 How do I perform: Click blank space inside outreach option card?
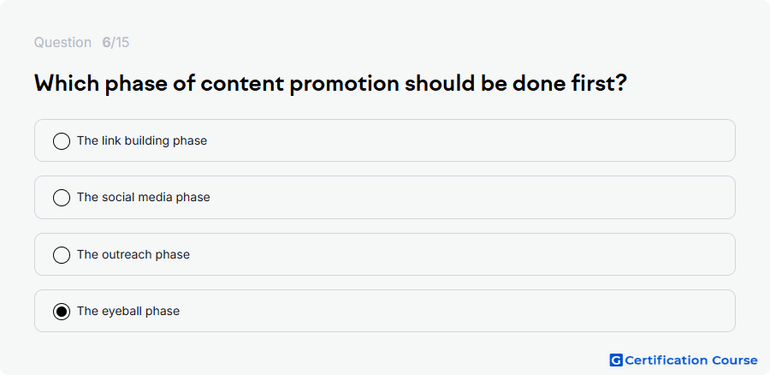[466, 254]
